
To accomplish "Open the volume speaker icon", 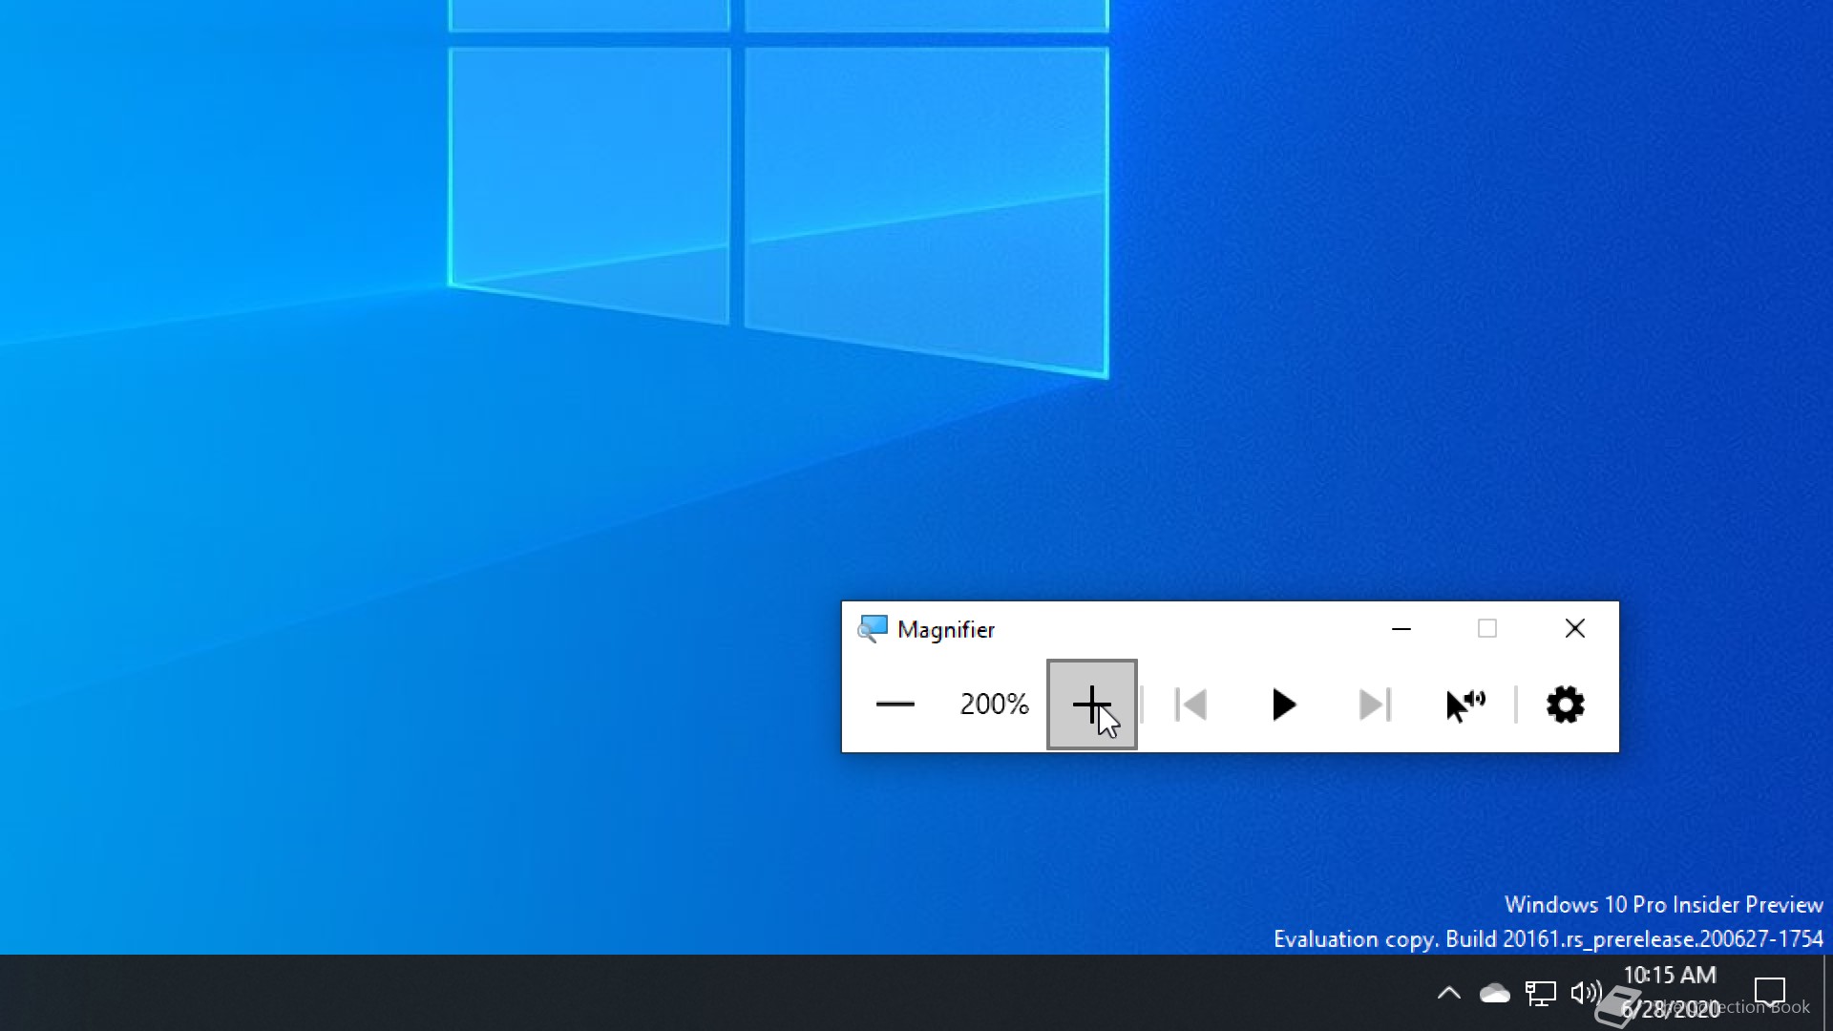I will click(x=1585, y=993).
